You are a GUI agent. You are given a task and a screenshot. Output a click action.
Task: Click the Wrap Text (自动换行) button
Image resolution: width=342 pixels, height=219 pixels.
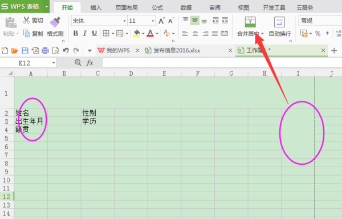280,27
